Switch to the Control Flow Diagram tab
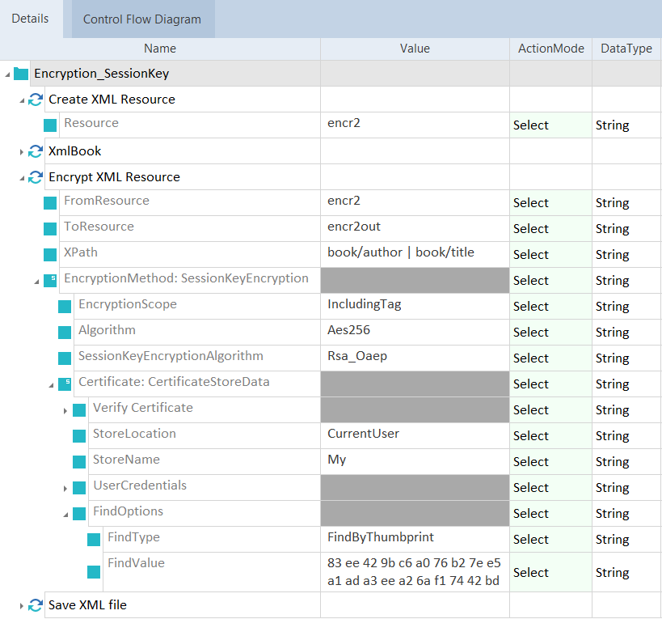The width and height of the screenshot is (662, 619). 142,19
